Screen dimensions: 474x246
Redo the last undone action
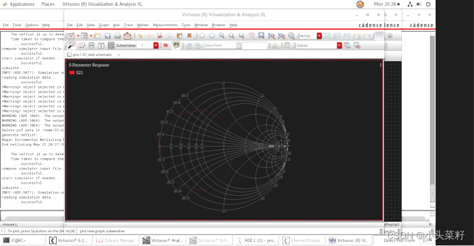pyautogui.click(x=150, y=35)
